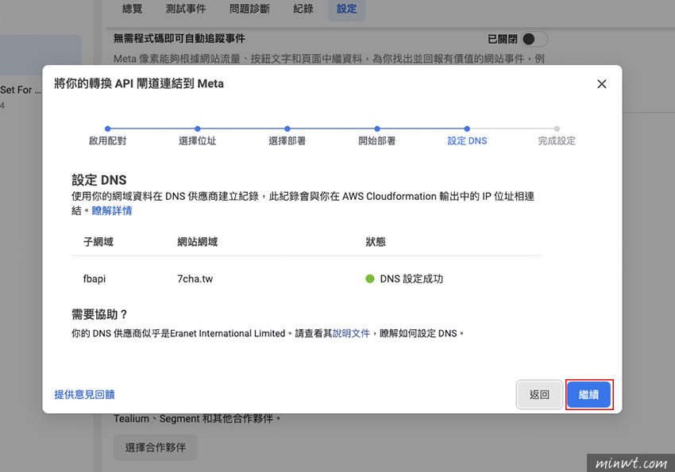Select the 開始部署 step dot
Screen dimensions: 675x472
377,129
